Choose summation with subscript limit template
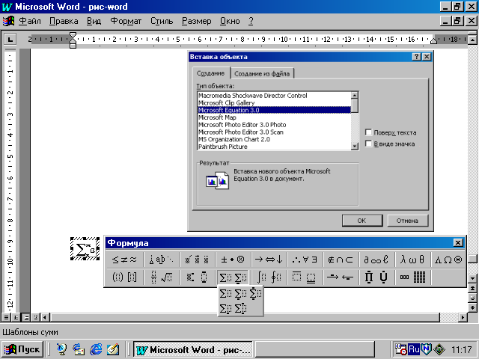Screen dimensions: 479x359 225,308
